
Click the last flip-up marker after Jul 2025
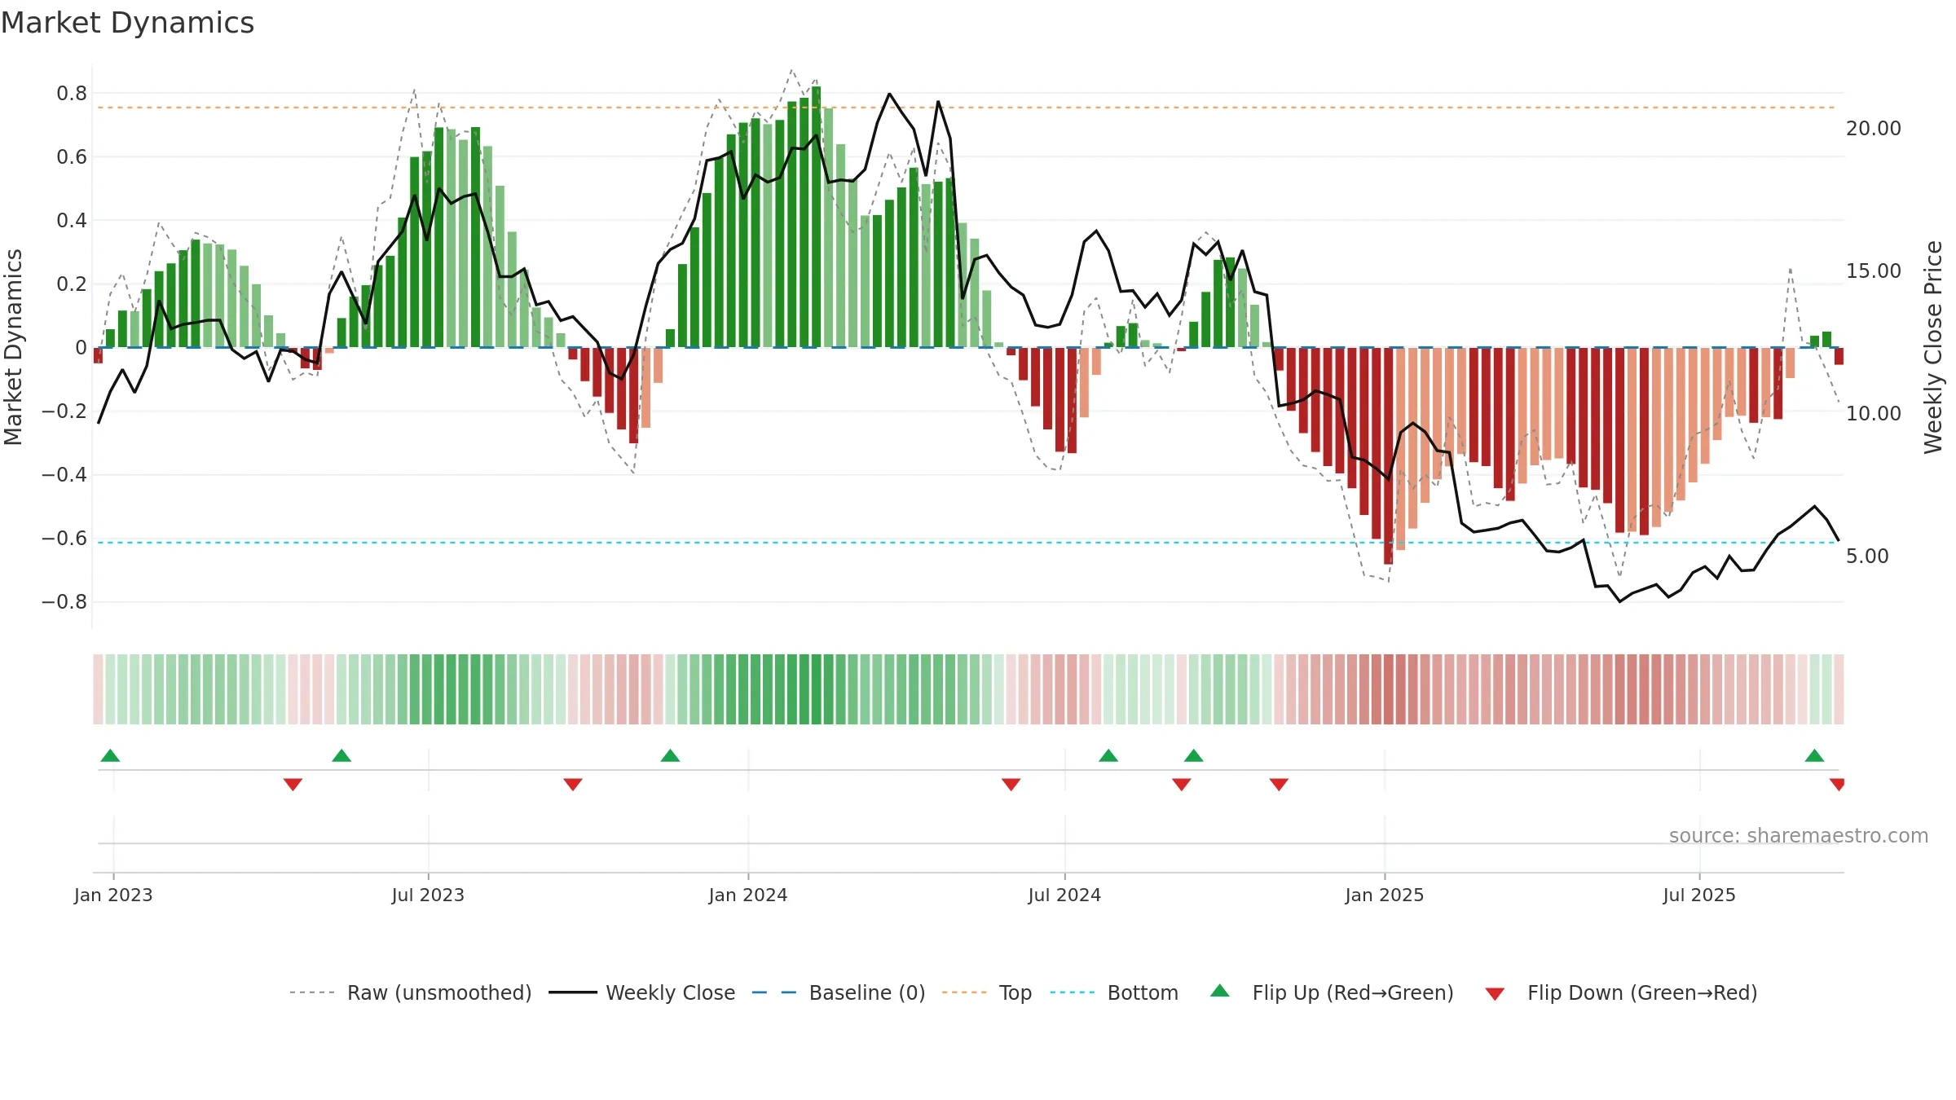pyautogui.click(x=1814, y=755)
